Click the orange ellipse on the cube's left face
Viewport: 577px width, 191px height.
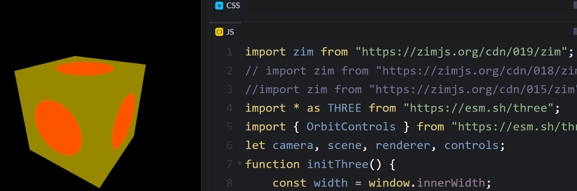tap(58, 127)
